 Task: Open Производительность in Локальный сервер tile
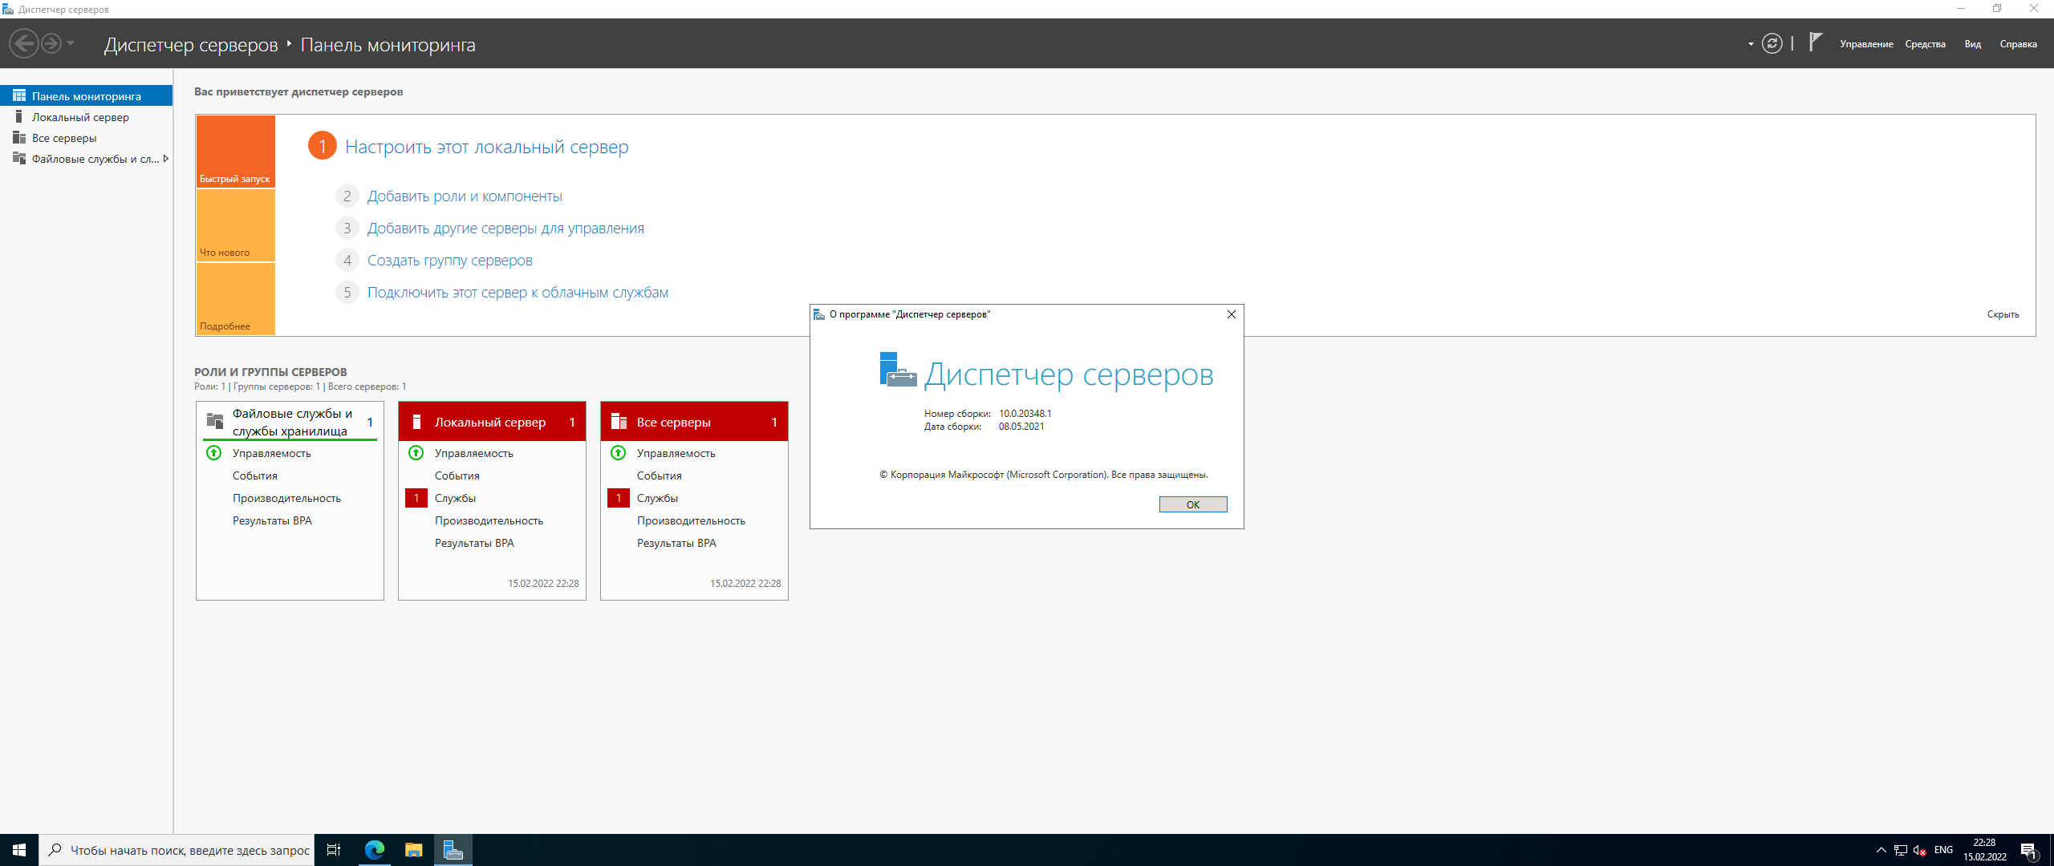point(489,520)
